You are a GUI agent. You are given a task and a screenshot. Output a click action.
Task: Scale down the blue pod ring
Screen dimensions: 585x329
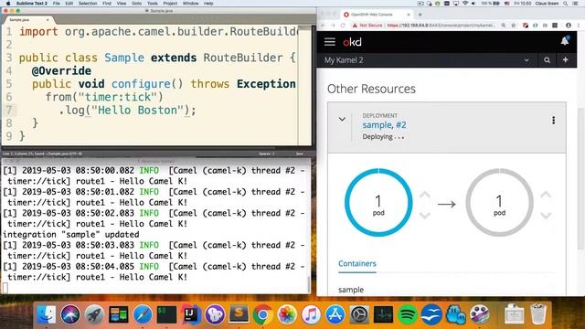click(424, 216)
